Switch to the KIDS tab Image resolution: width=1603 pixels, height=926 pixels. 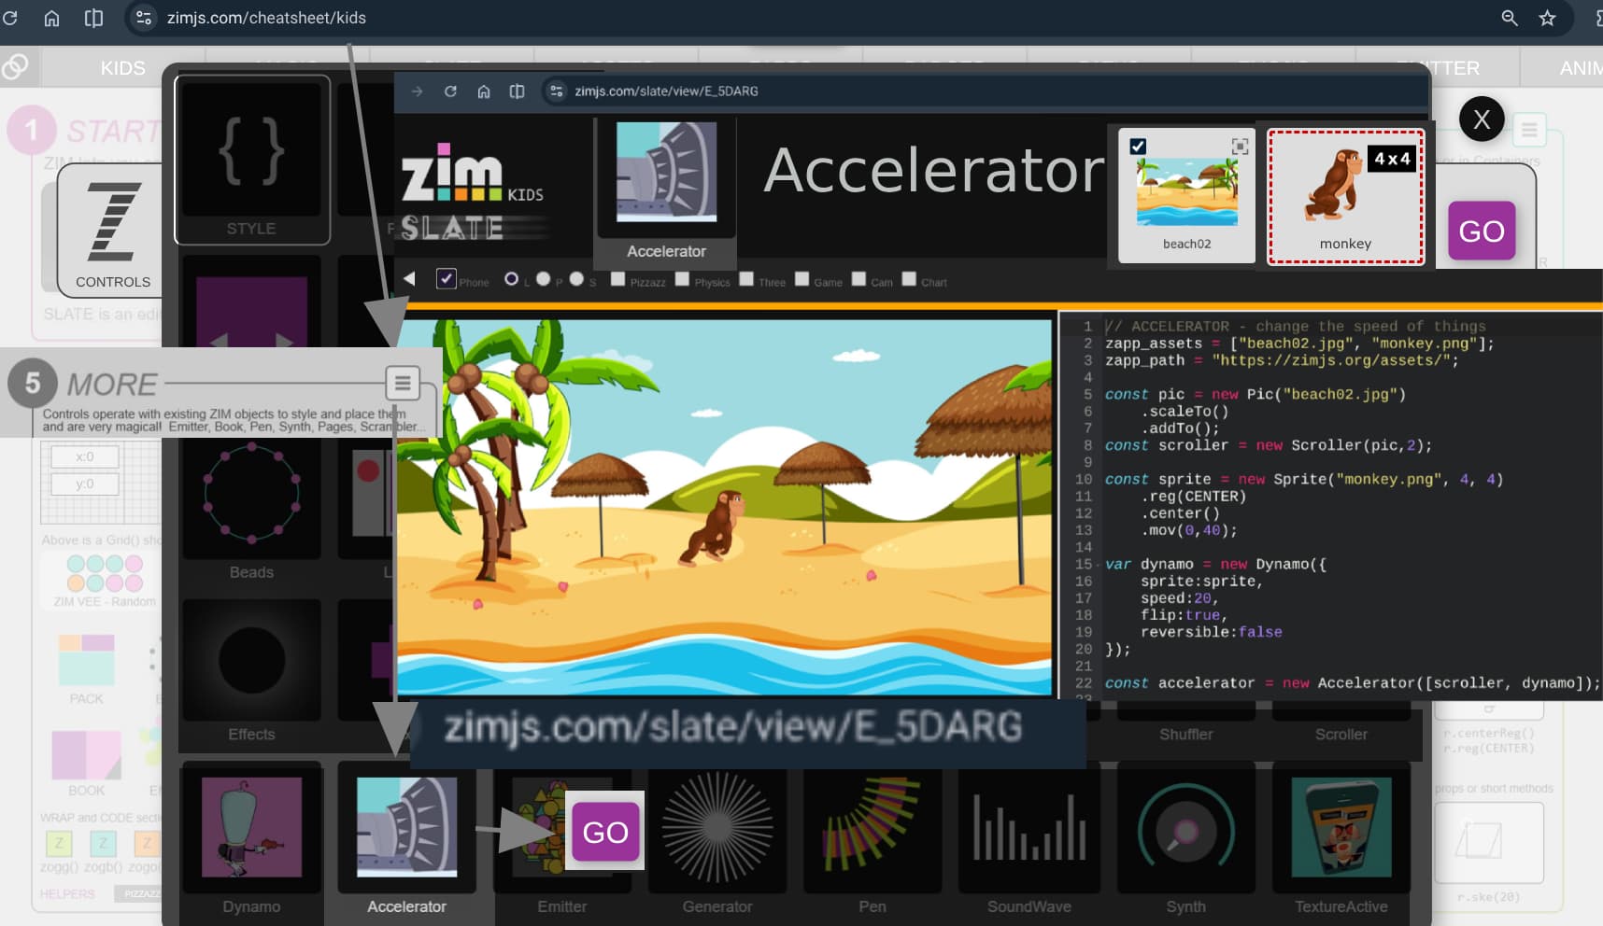click(122, 68)
